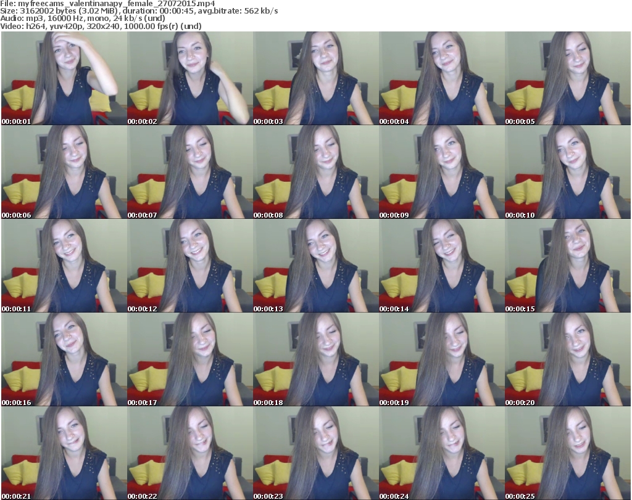
Task: Open the frame stamped 00:00:09
Action: tap(442, 172)
